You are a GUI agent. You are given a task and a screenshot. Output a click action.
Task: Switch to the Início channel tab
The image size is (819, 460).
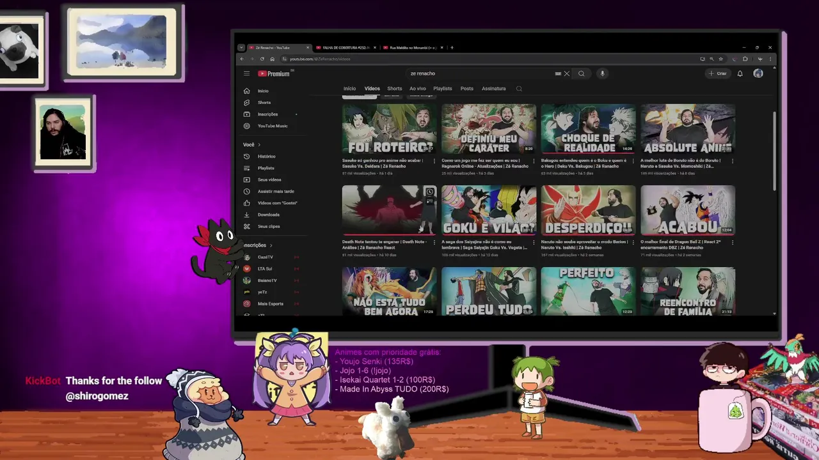[x=349, y=89]
